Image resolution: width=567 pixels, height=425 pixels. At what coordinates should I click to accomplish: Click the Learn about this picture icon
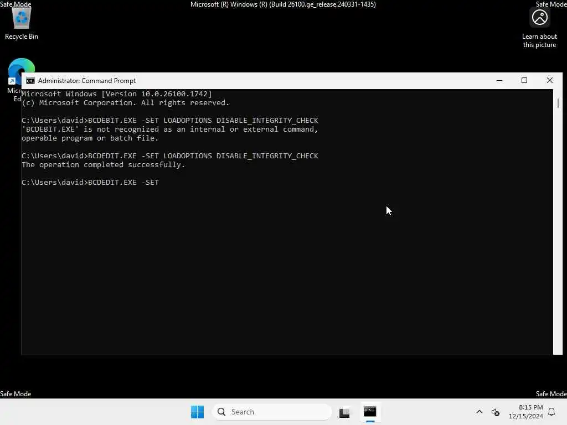539,27
